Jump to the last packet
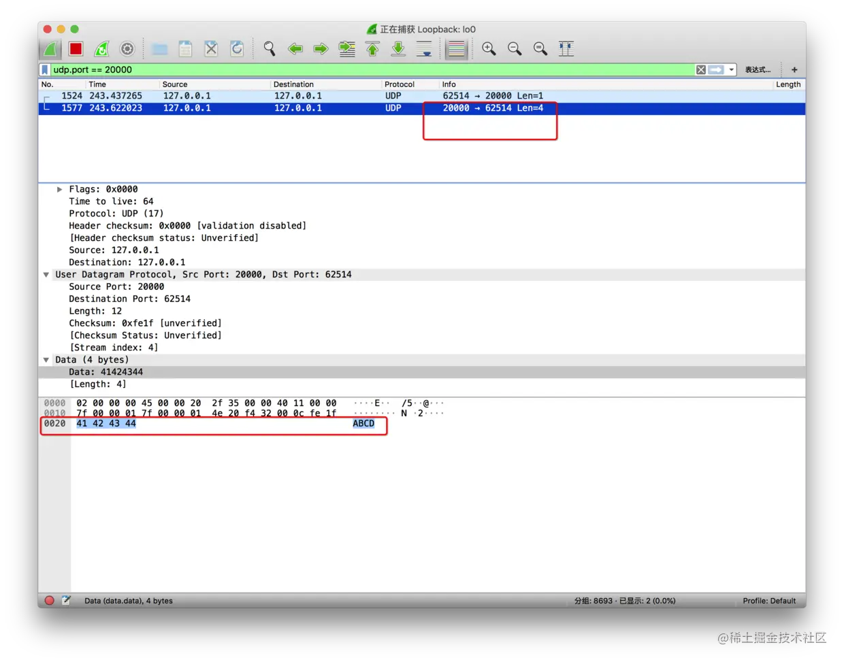The width and height of the screenshot is (844, 662). tap(398, 49)
